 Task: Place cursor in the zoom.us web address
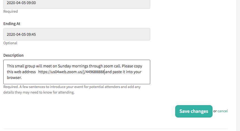click(71, 72)
